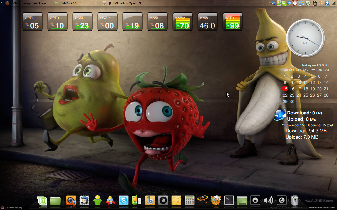The height and width of the screenshot is (210, 337).
Task: Click the Dropbox tray icon
Action: coord(290,3)
